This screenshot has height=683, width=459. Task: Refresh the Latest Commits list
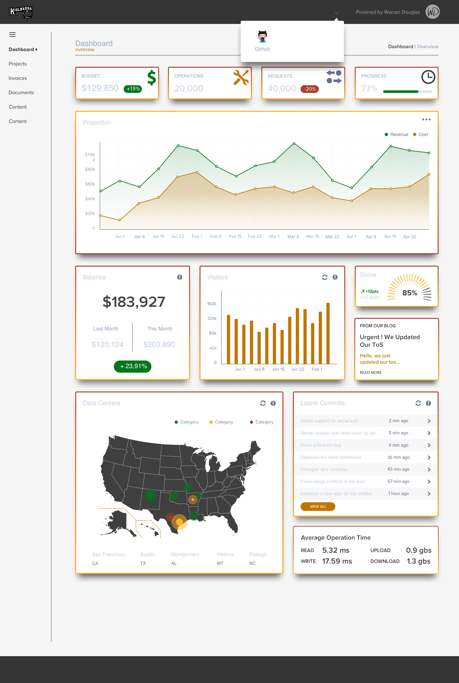pos(418,403)
